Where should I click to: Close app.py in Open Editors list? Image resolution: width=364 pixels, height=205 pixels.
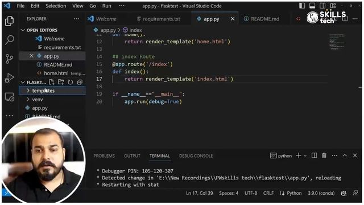point(31,56)
